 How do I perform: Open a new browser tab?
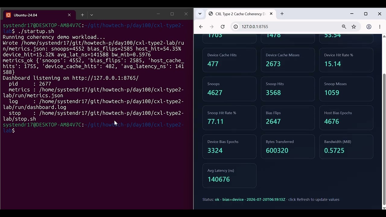(x=282, y=14)
